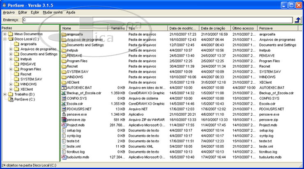Select the teste.xml document icon
304x169 pixels.
(x=64, y=146)
